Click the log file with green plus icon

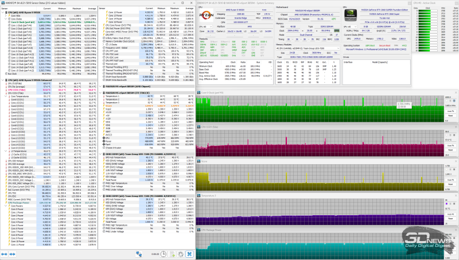pyautogui.click(x=172, y=254)
